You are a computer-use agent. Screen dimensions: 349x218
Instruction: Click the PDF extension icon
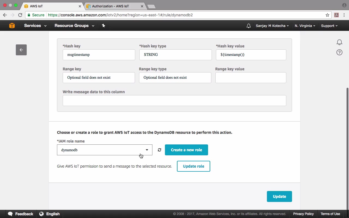(336, 15)
